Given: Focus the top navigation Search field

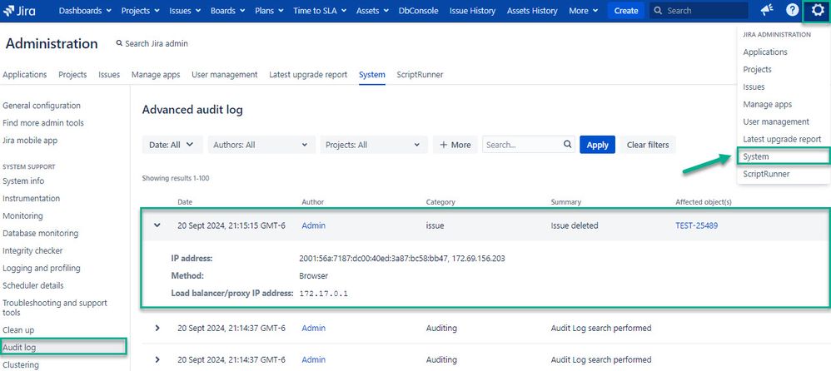Looking at the screenshot, I should [699, 11].
